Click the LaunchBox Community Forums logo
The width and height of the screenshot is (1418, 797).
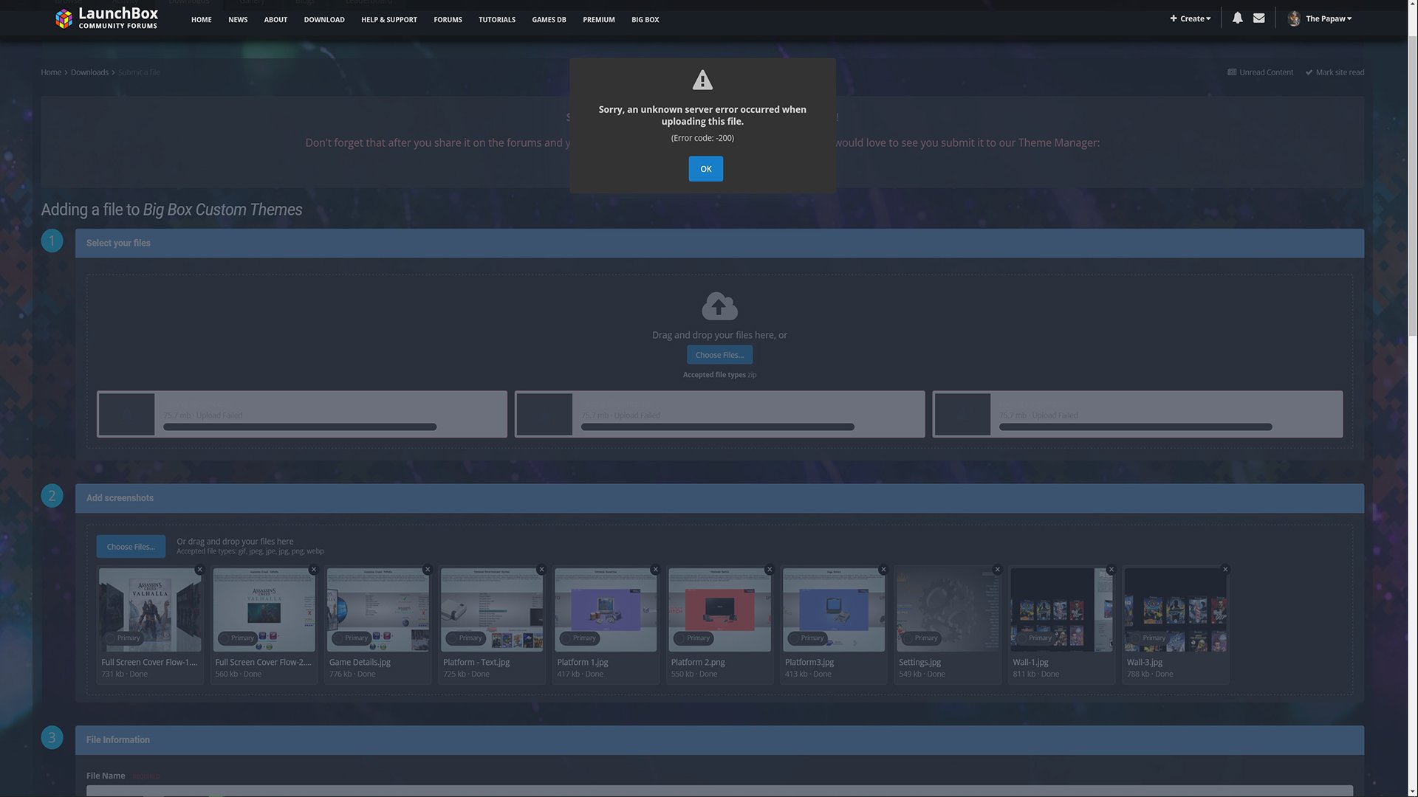[x=106, y=18]
